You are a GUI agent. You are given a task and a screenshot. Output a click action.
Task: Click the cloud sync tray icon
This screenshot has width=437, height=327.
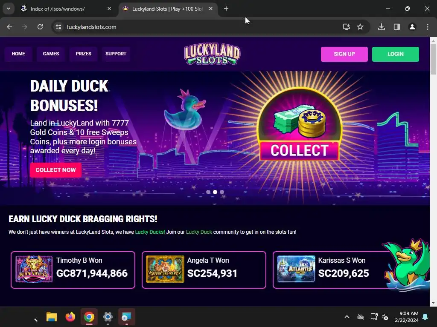(x=361, y=317)
